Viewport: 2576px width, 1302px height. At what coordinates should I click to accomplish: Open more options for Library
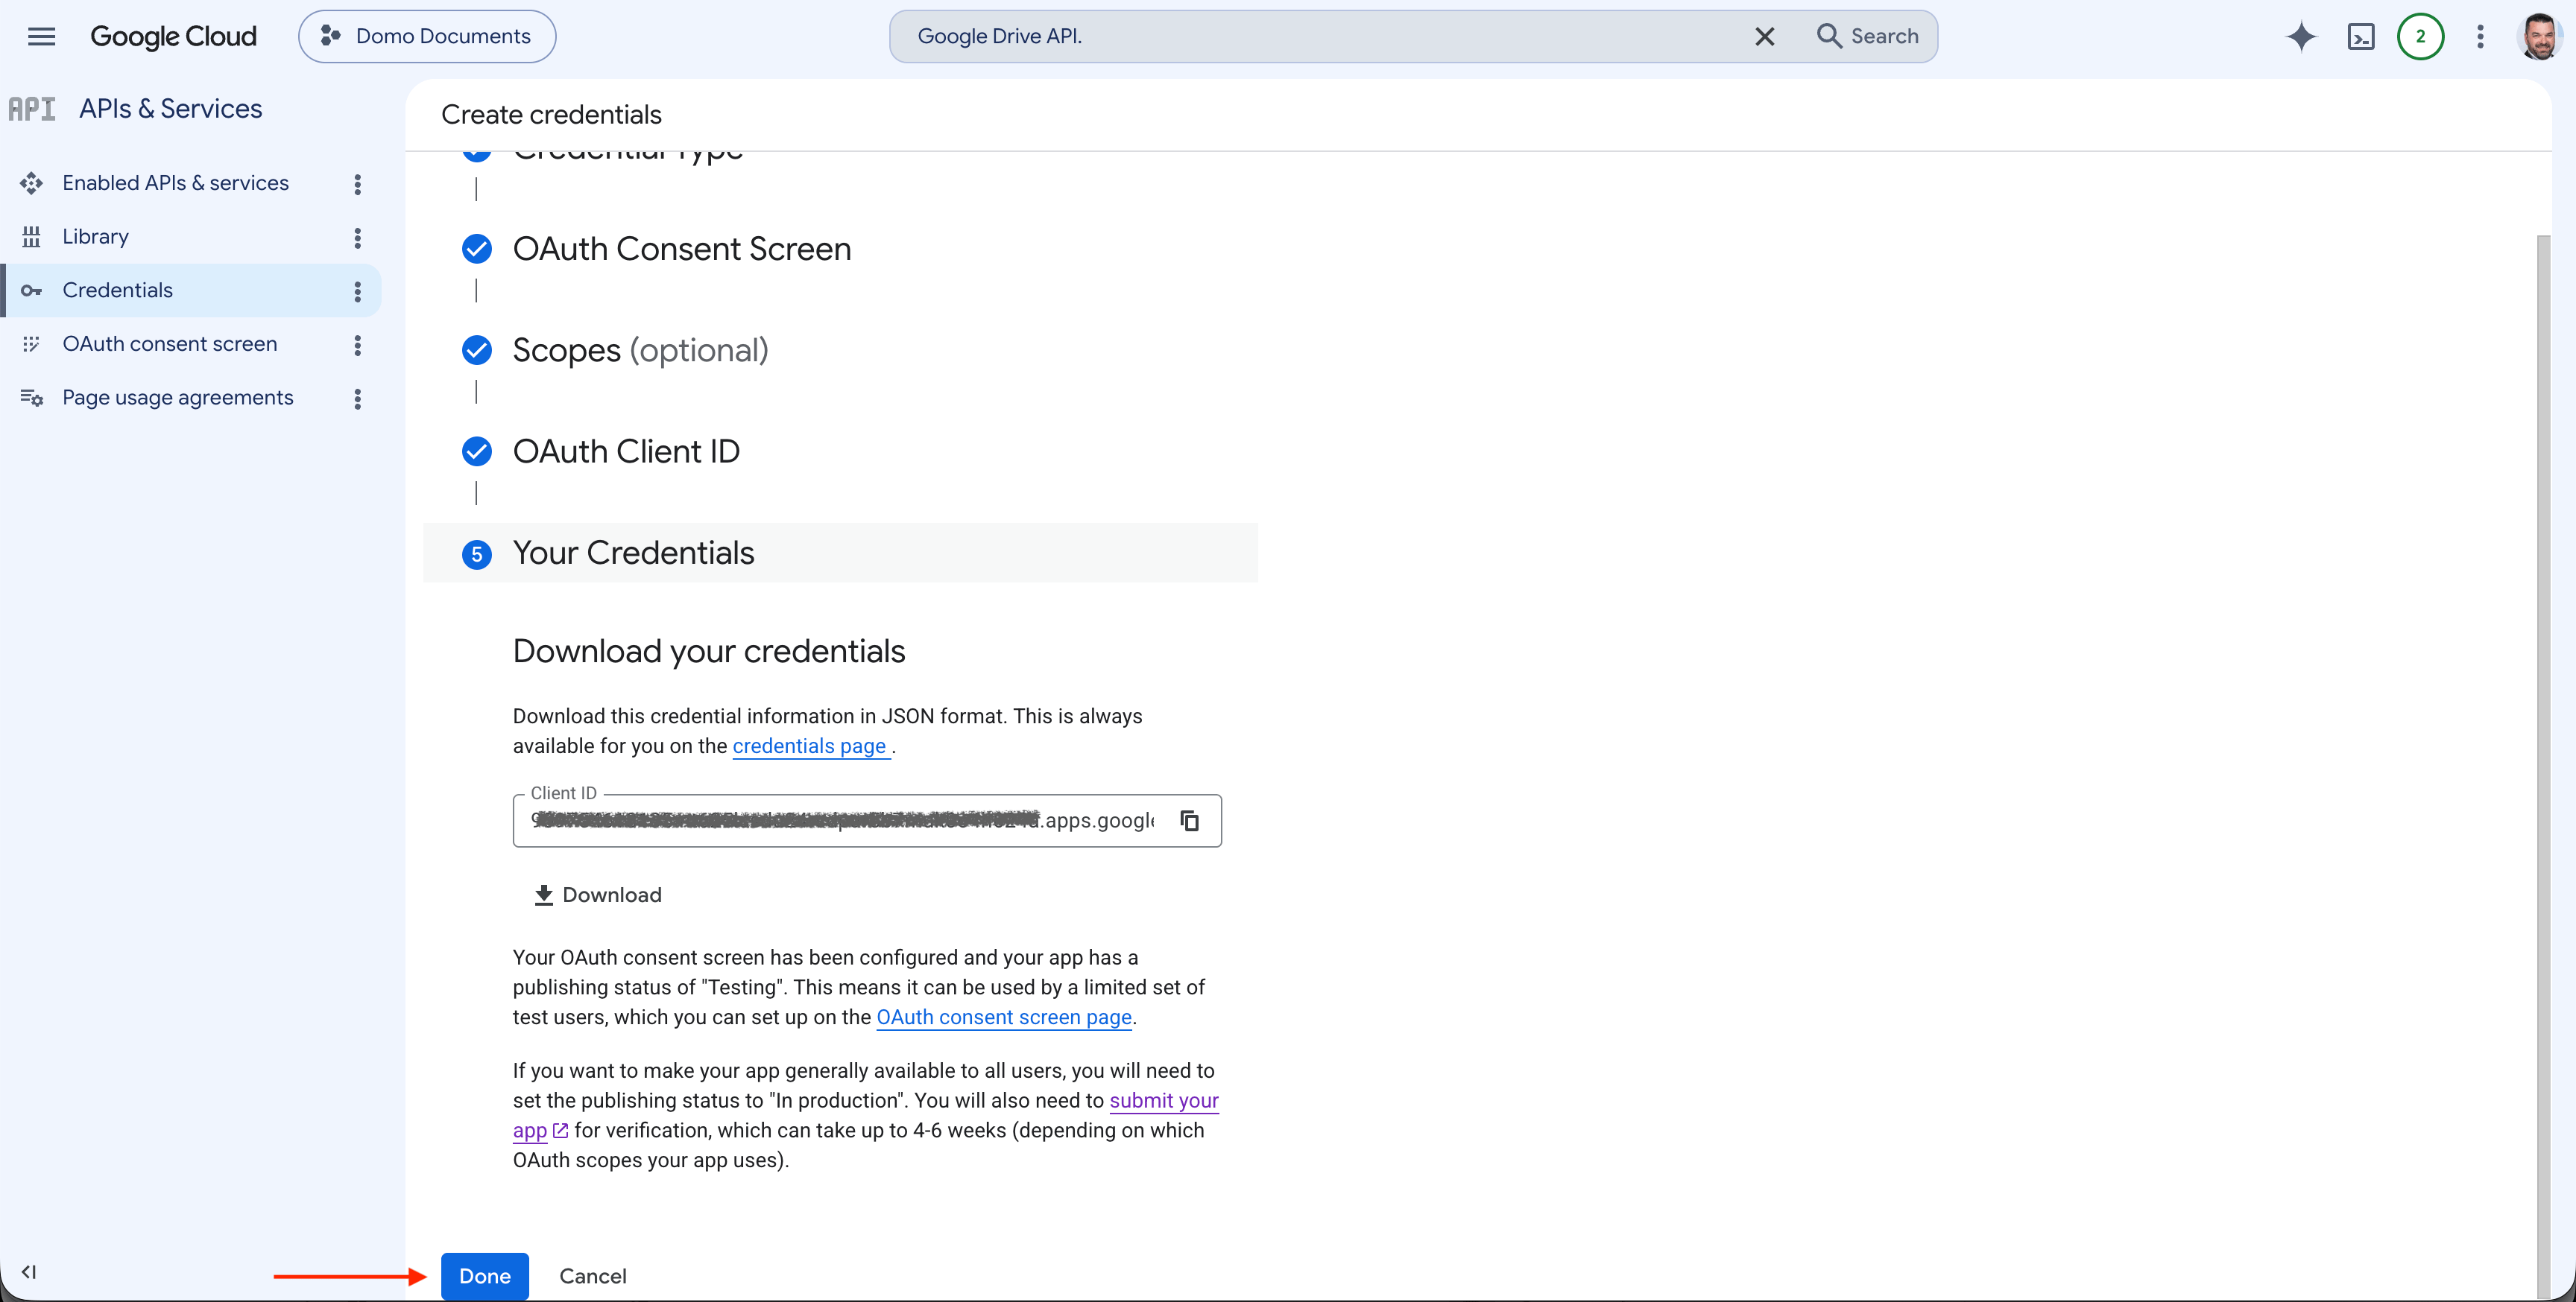[357, 238]
